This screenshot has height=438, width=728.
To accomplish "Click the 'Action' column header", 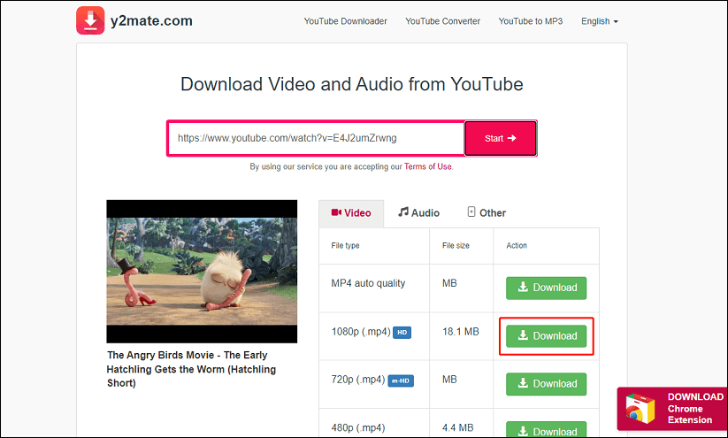I will coord(517,246).
